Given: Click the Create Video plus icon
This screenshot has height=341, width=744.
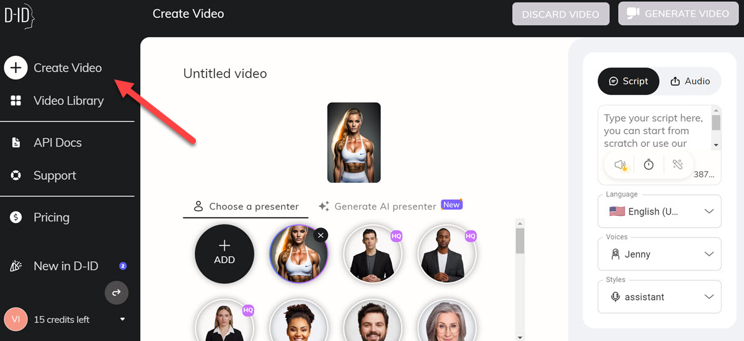Looking at the screenshot, I should tap(16, 68).
